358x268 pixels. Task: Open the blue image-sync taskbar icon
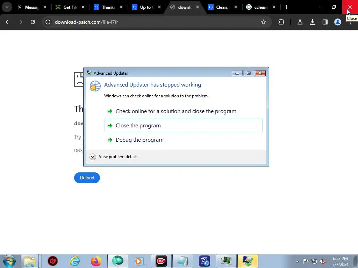click(x=204, y=261)
